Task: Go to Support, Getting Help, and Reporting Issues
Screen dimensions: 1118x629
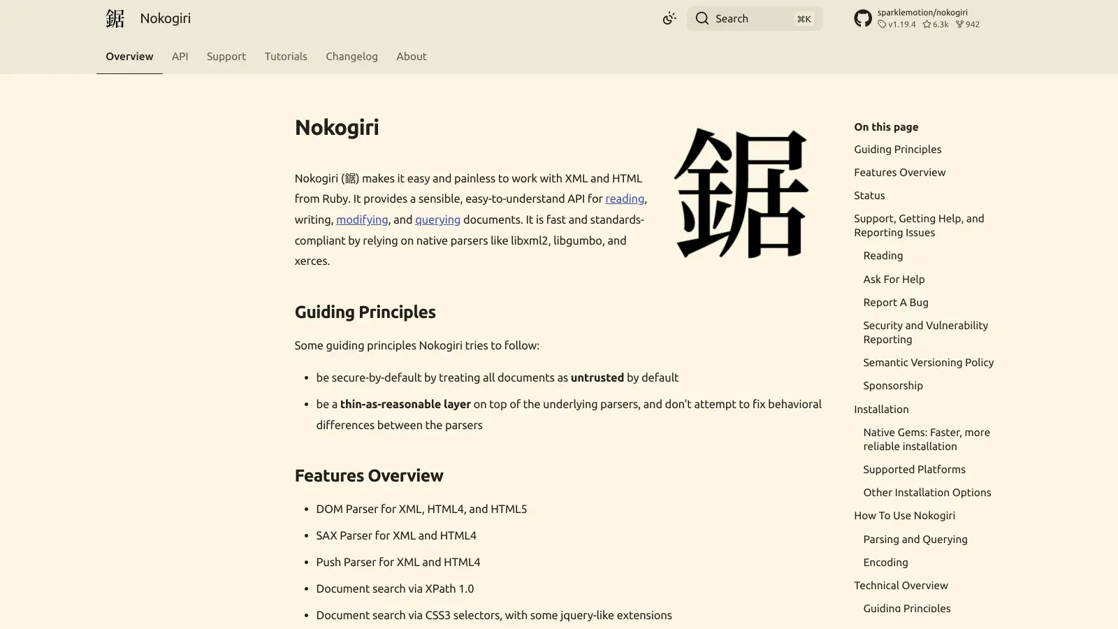Action: click(x=919, y=226)
